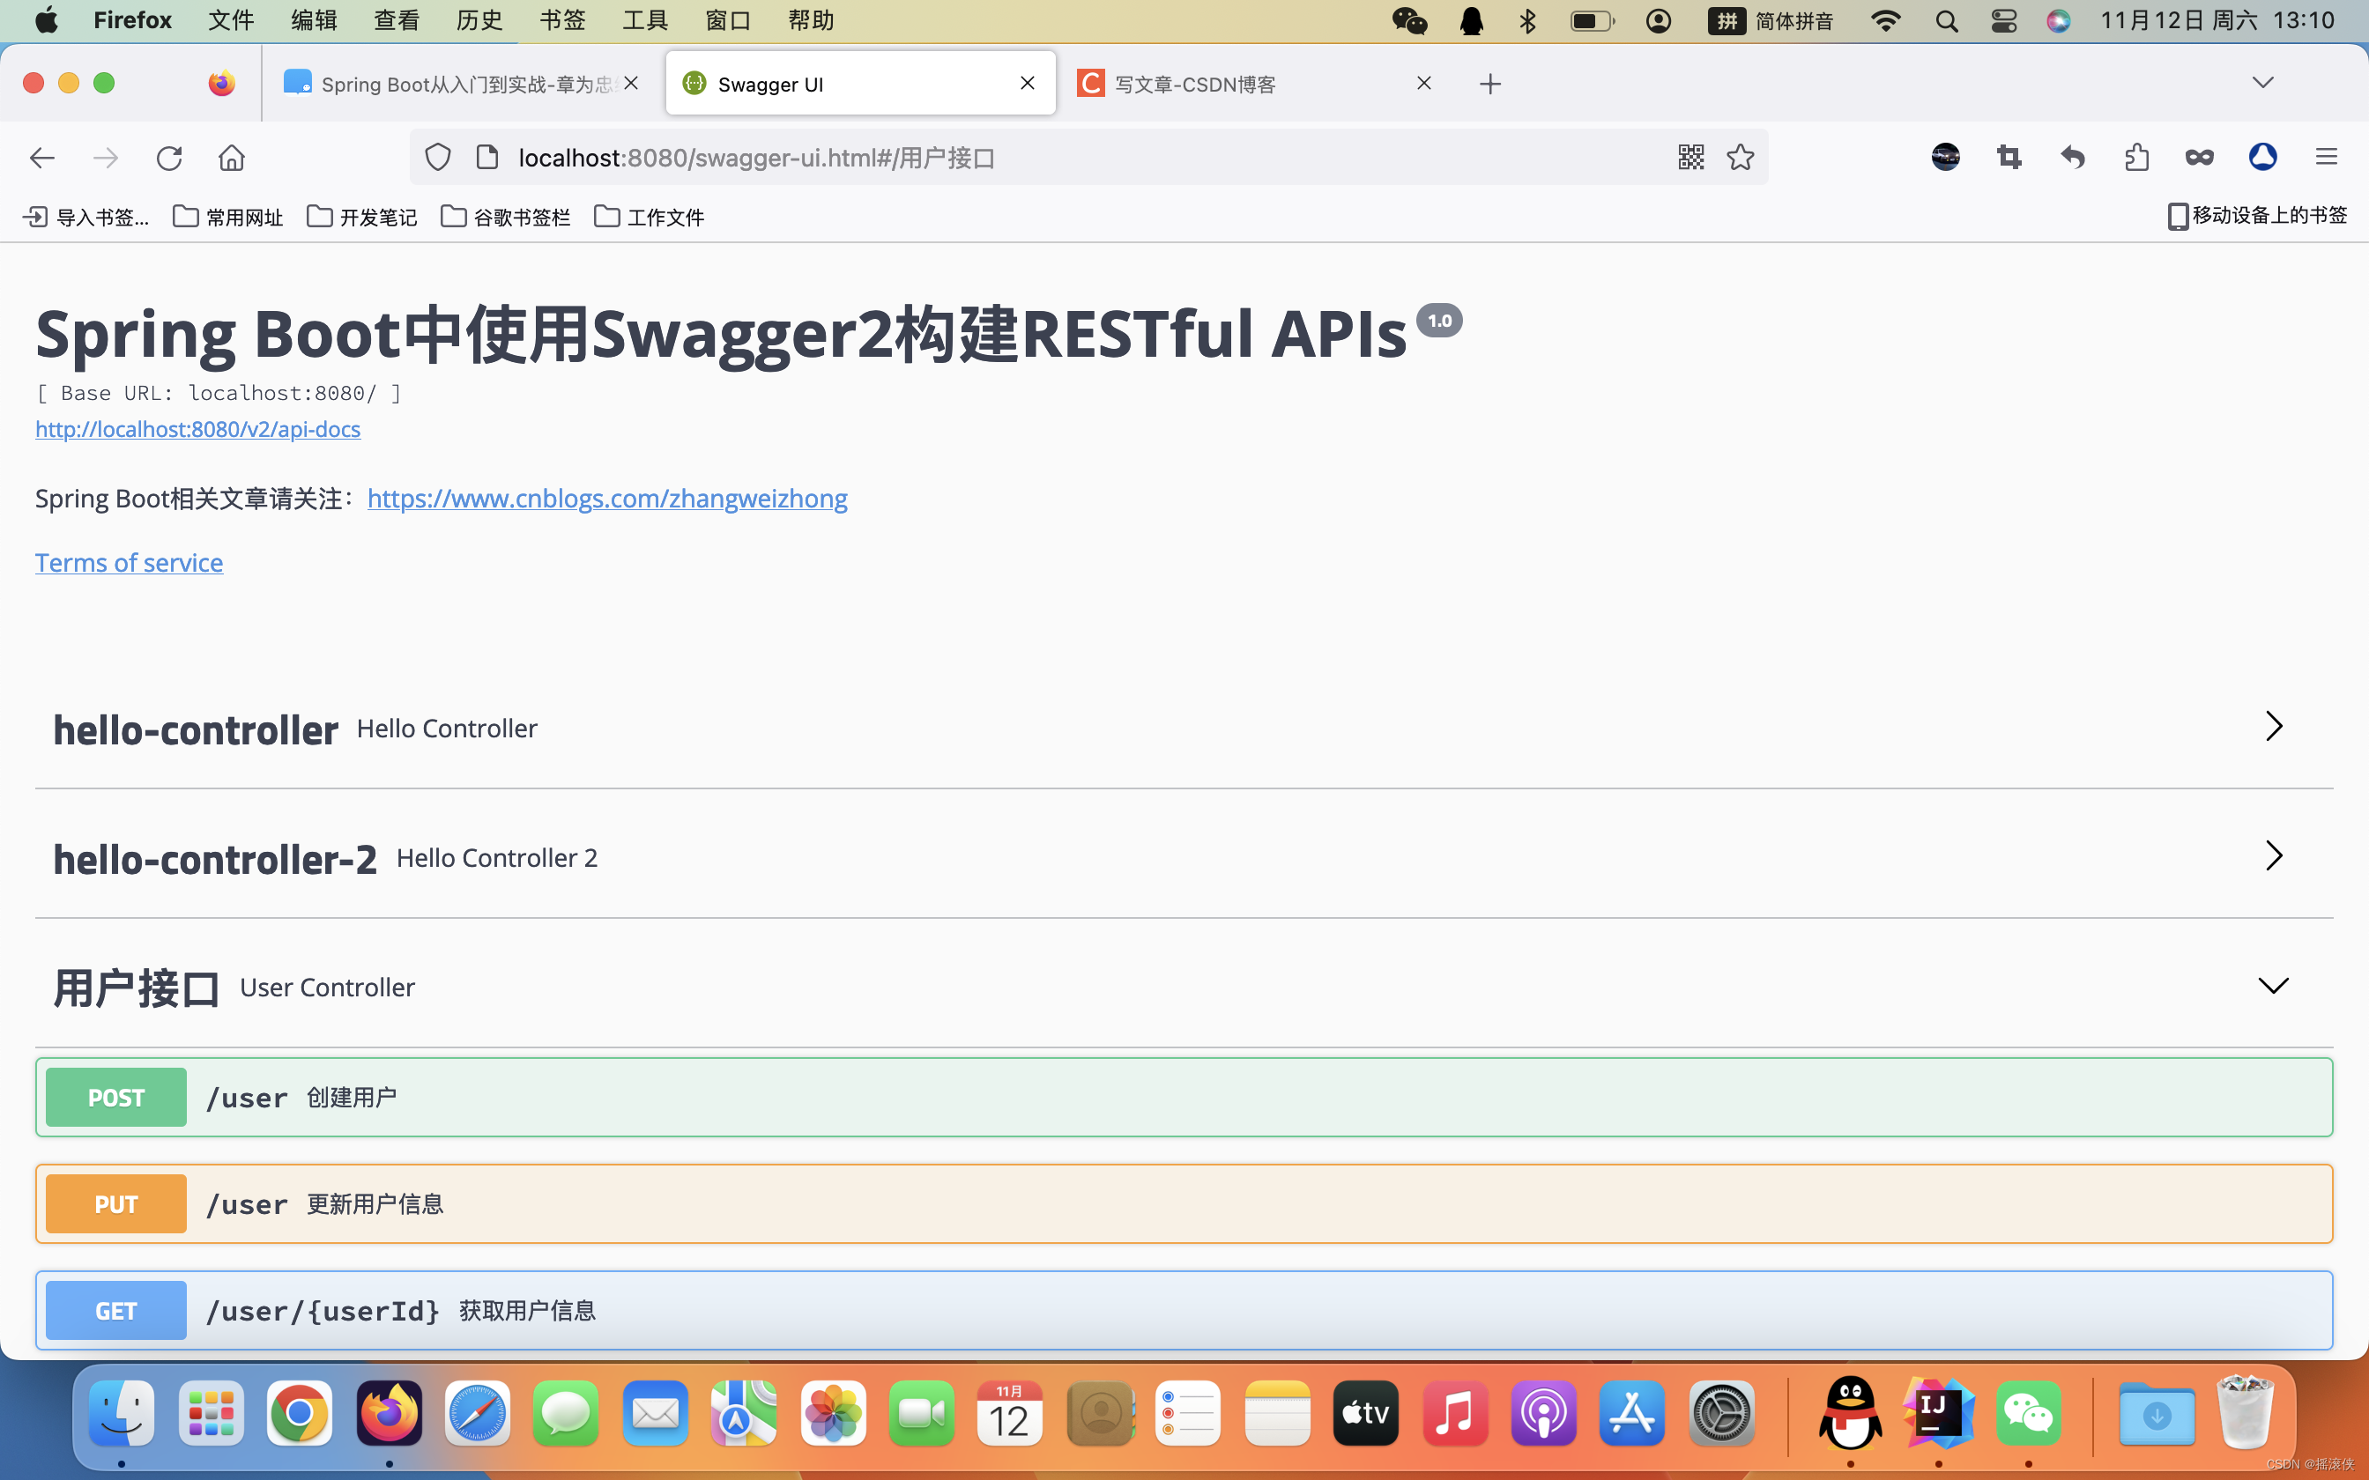The width and height of the screenshot is (2369, 1480).
Task: Open the Terms of service link
Action: [130, 563]
